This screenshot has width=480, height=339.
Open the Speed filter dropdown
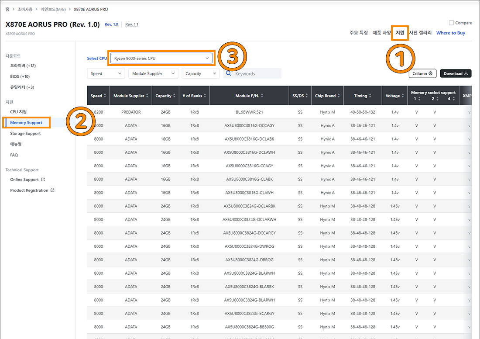(106, 73)
